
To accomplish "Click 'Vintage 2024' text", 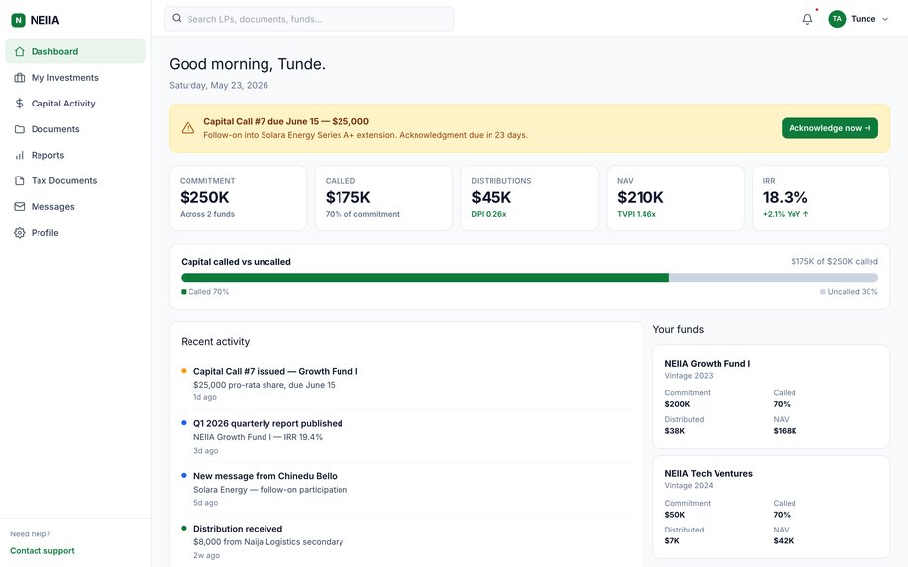I will click(689, 486).
